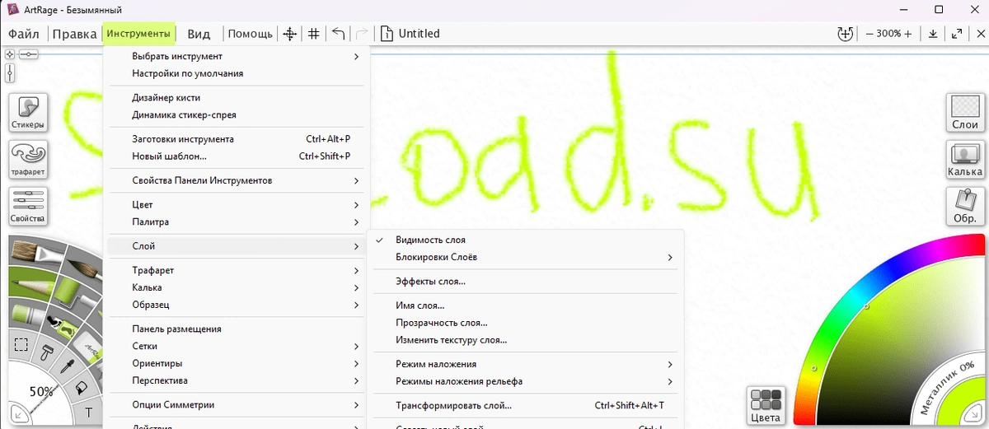The image size is (989, 429).
Task: Open the Калька tracing panel
Action: [964, 159]
